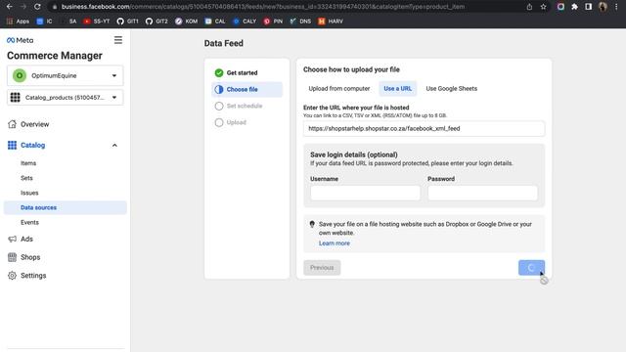This screenshot has width=626, height=352.
Task: Open Catalog Issues page
Action: tap(29, 193)
